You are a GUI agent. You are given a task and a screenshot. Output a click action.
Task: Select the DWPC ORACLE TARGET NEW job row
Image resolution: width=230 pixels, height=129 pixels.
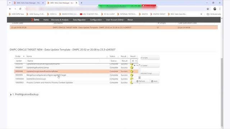click(x=114, y=28)
